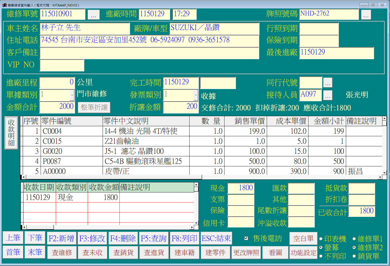The height and width of the screenshot is (266, 390).
Task: Choose the 銷貨單 radio option
Action: pos(354,256)
